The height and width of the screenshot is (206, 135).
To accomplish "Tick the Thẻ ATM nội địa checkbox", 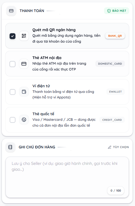I will 12,64.
